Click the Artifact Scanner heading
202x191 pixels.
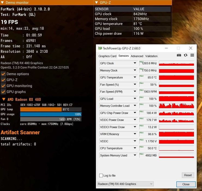click(20, 133)
